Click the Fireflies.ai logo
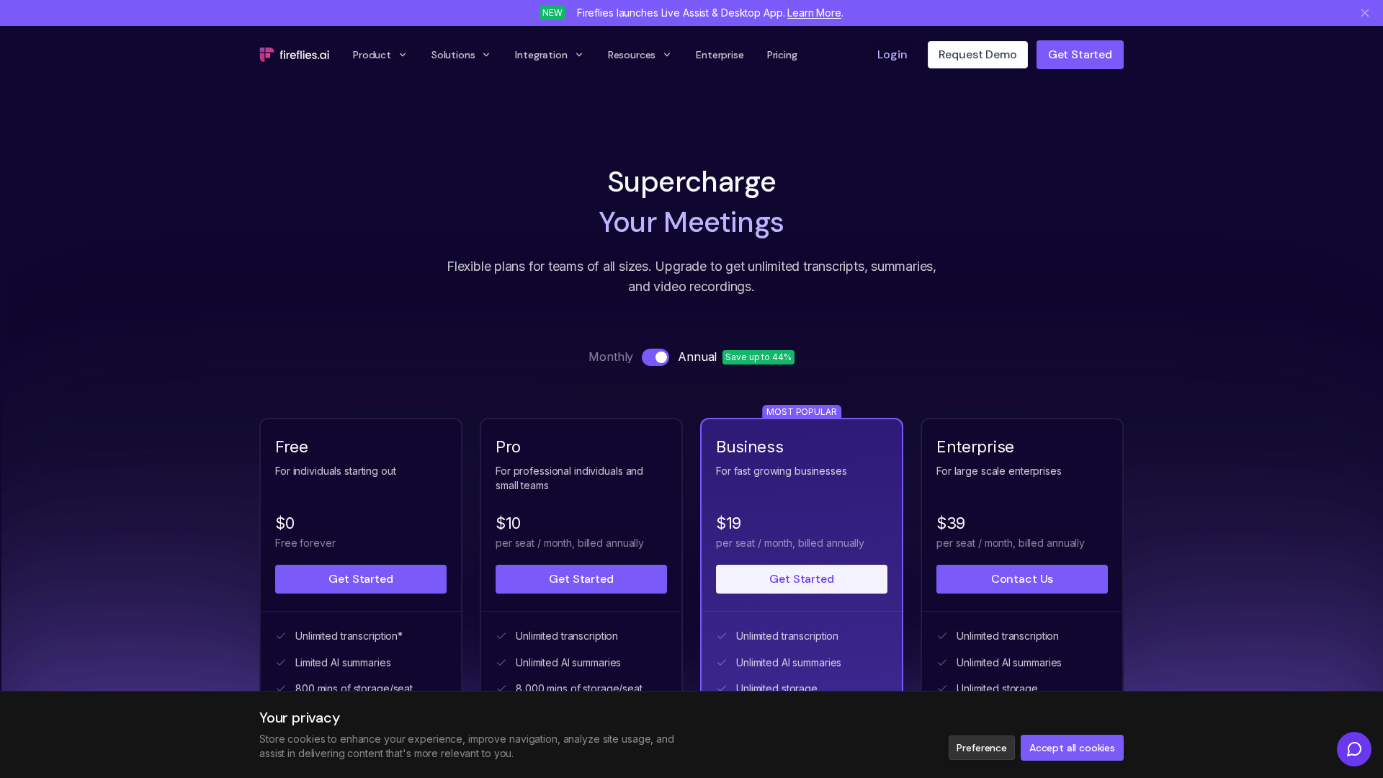The width and height of the screenshot is (1383, 778). 294,55
